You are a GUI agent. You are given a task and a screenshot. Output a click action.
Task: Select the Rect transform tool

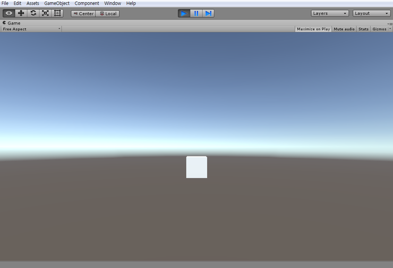click(57, 13)
